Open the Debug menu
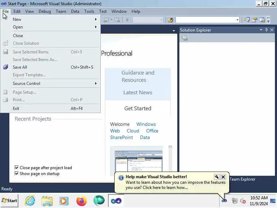This screenshot has width=277, height=208. pyautogui.click(x=45, y=11)
